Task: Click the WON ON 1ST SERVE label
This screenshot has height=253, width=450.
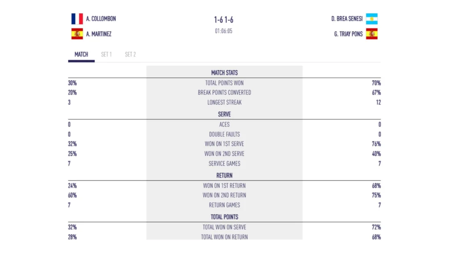Action: 224,144
